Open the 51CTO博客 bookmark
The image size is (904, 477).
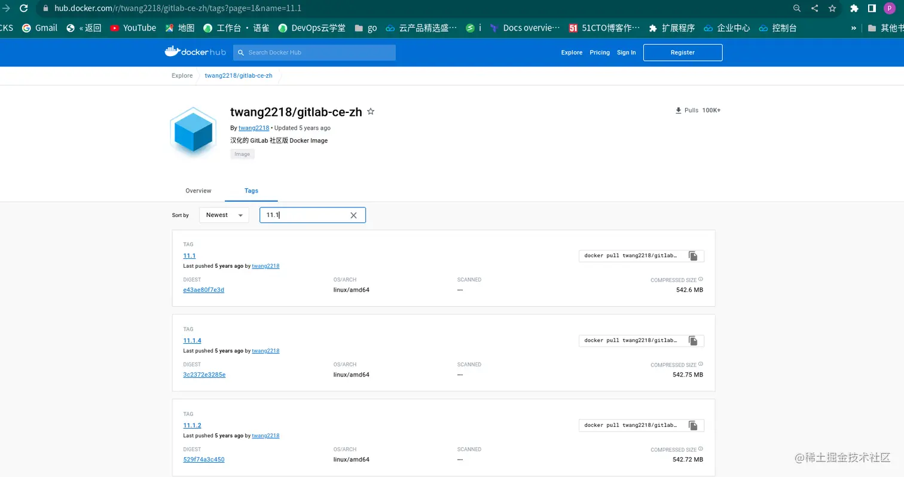pyautogui.click(x=604, y=28)
